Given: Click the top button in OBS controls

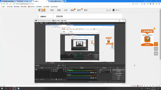Looking at the screenshot, I should pos(118,70).
